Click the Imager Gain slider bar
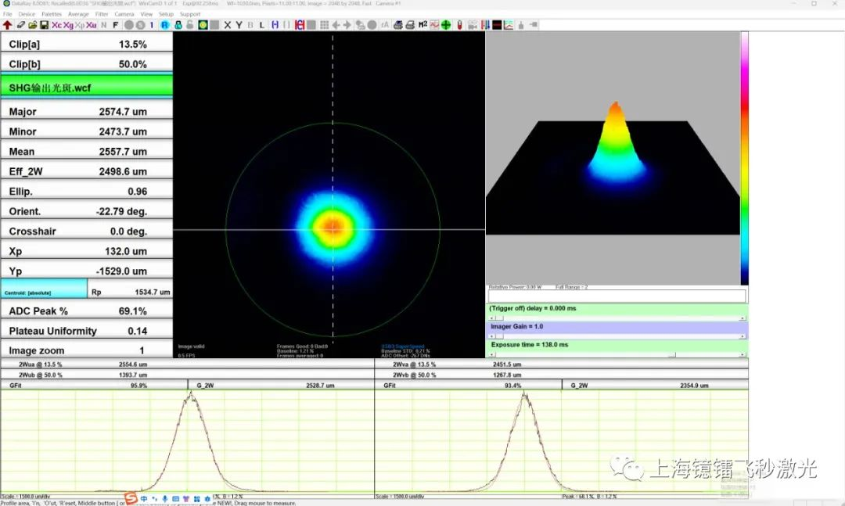The height and width of the screenshot is (506, 845). pyautogui.click(x=618, y=337)
